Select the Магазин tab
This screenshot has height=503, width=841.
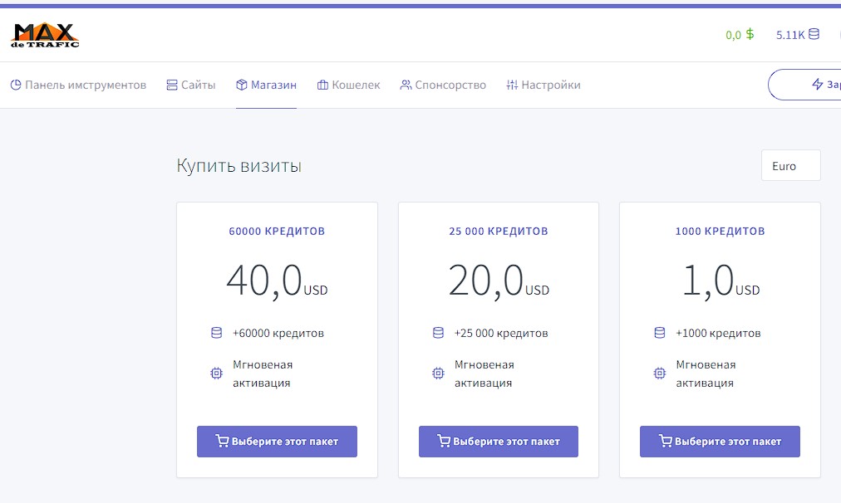click(x=266, y=85)
